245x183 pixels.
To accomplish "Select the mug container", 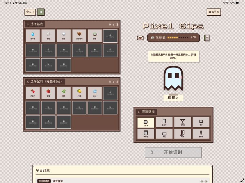I will coord(146,122).
